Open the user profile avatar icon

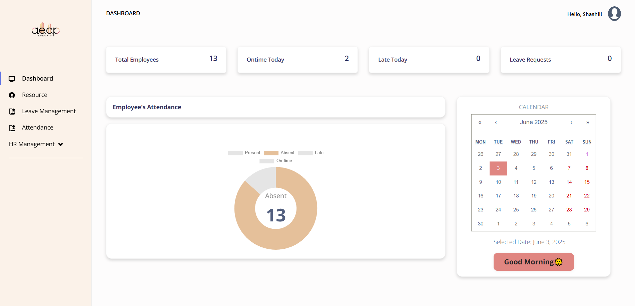[x=614, y=14]
